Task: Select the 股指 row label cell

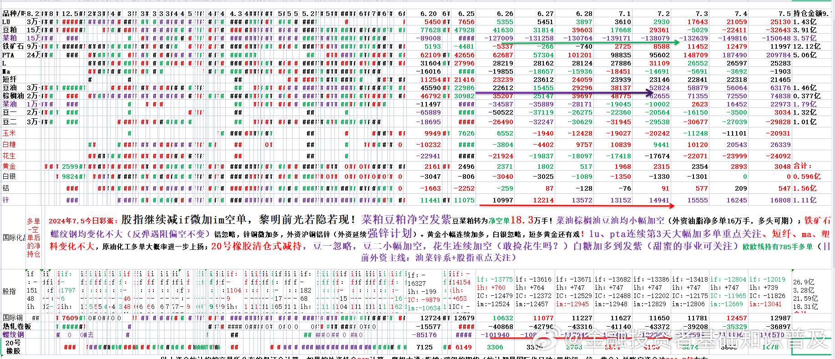Action: [x=14, y=291]
